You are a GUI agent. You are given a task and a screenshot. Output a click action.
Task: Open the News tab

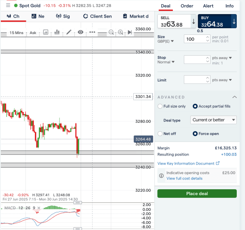(x=38, y=16)
